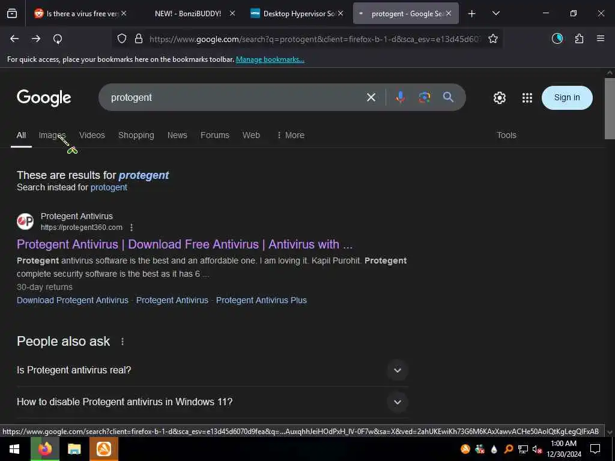The width and height of the screenshot is (615, 461).
Task: Open about-this-result dots beside protegent360.com
Action: pos(132,227)
